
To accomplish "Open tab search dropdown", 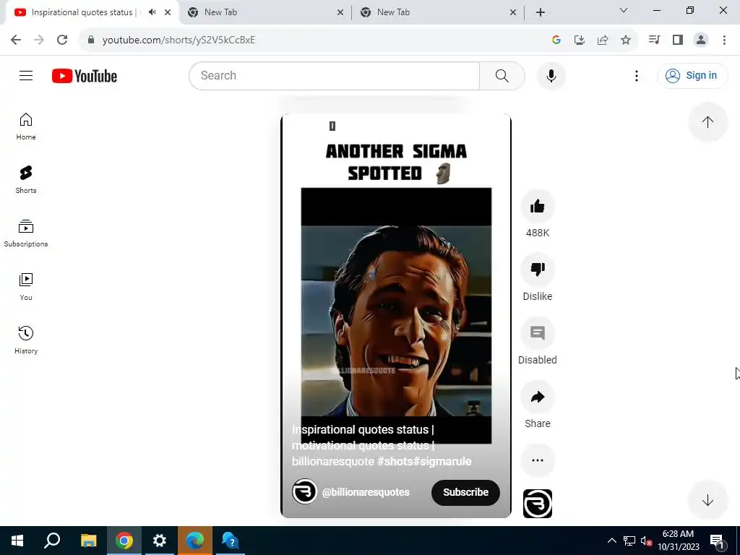I will [x=624, y=10].
